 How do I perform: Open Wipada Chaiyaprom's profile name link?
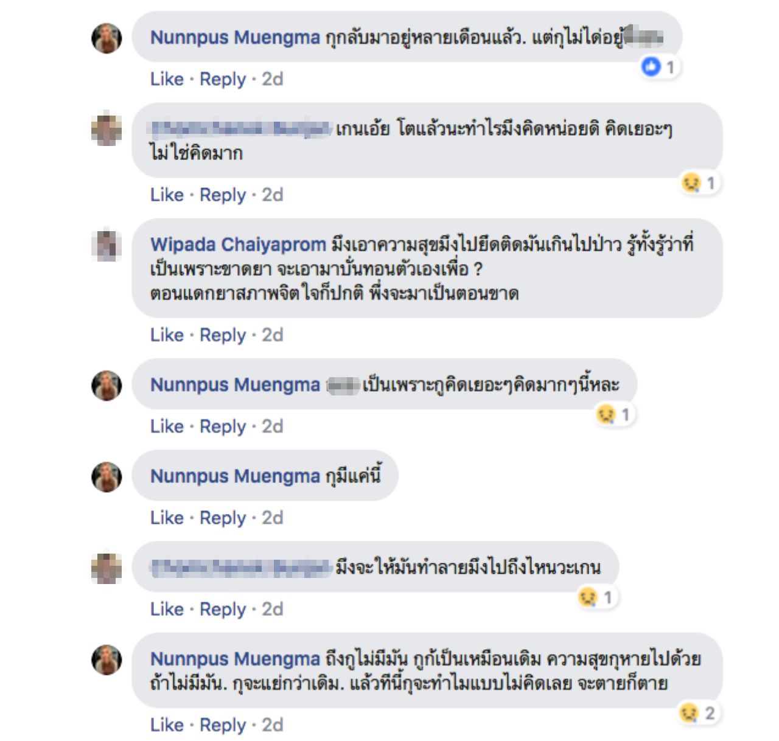(238, 245)
